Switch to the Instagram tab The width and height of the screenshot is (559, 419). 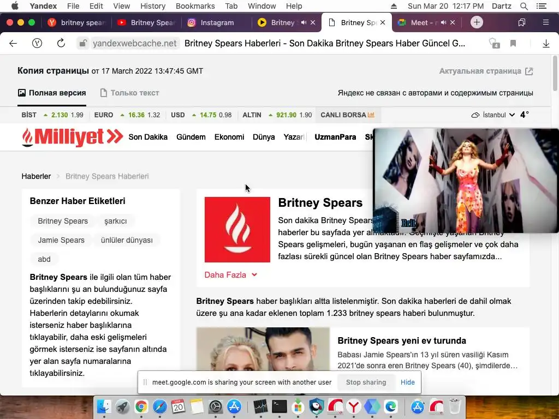pyautogui.click(x=217, y=22)
